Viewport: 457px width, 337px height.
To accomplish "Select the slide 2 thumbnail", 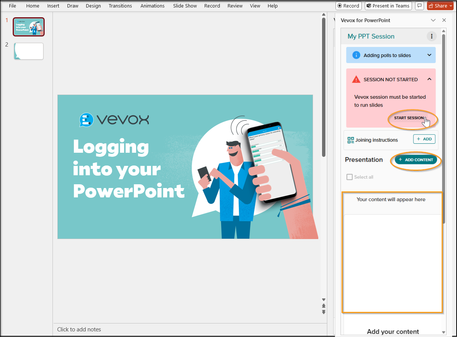I will coord(28,51).
